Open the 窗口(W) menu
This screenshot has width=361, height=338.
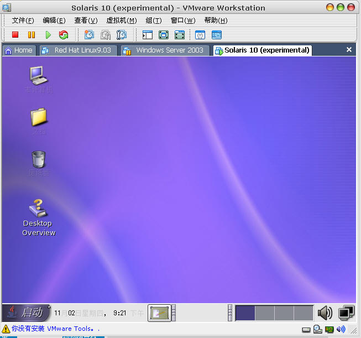pyautogui.click(x=183, y=20)
